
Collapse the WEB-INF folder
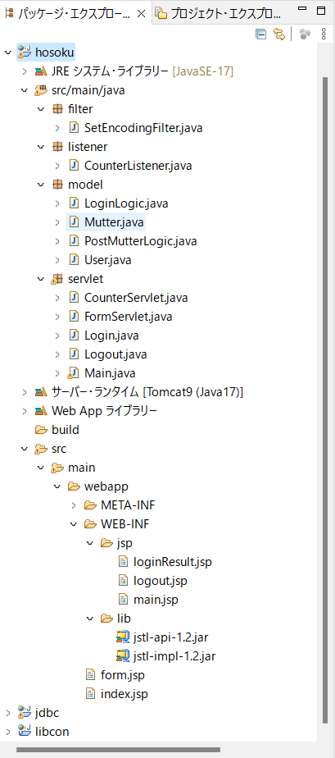[x=74, y=524]
